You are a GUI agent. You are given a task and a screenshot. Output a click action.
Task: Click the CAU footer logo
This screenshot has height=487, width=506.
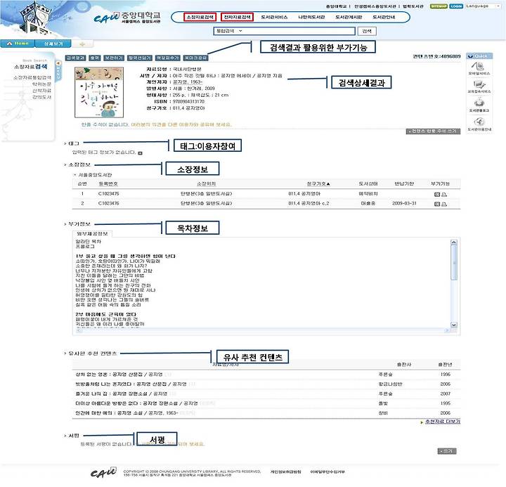[x=103, y=472]
